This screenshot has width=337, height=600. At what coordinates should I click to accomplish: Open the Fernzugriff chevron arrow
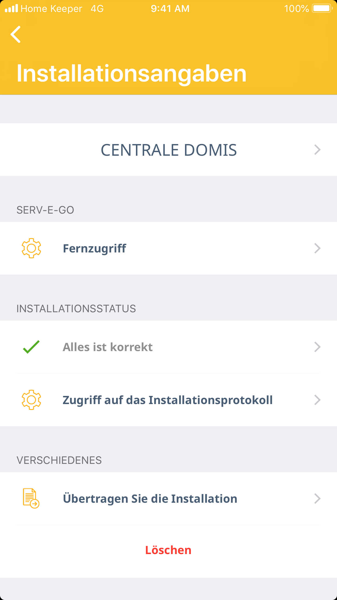[x=317, y=248]
